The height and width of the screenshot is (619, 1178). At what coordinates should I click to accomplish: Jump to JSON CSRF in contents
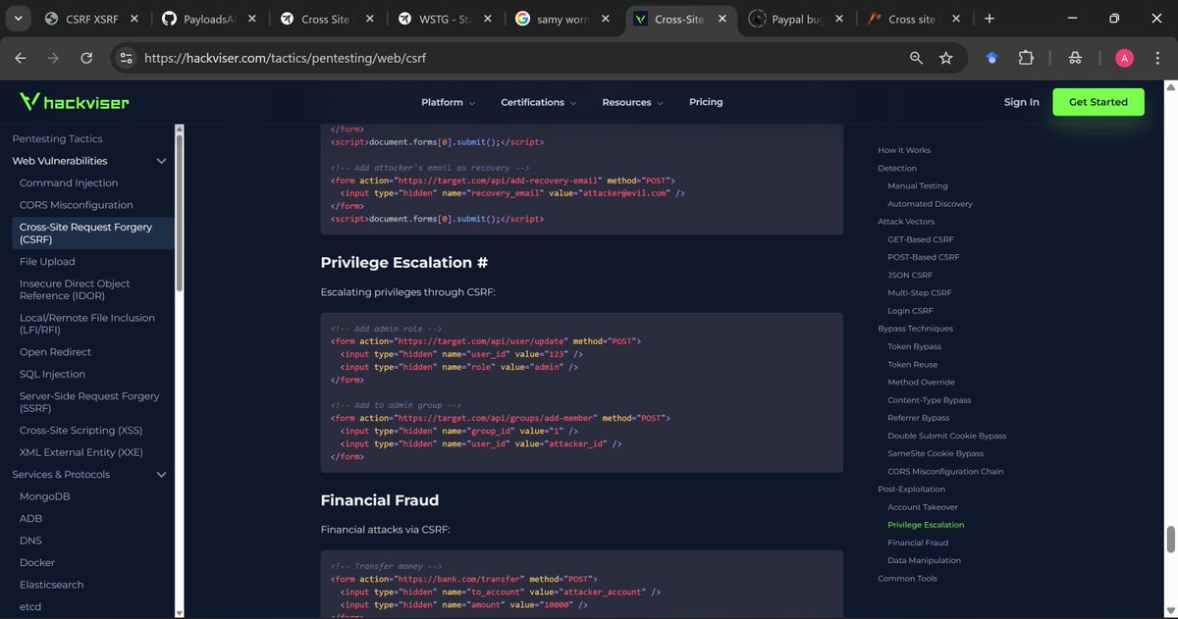910,275
